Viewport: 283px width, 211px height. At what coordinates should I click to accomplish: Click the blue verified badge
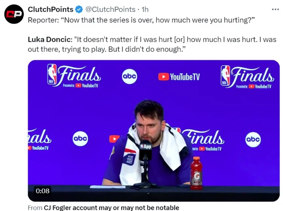coord(79,9)
